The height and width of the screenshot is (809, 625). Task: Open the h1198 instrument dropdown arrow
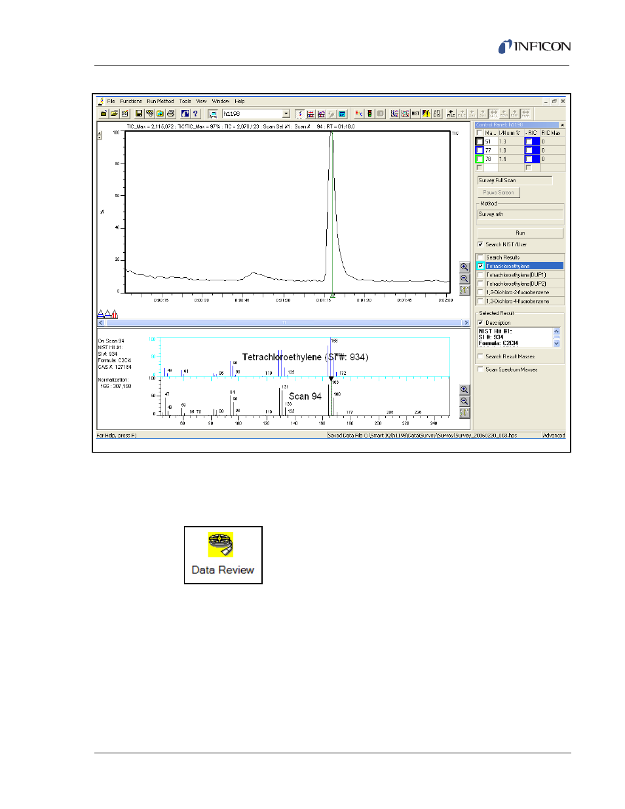(286, 114)
